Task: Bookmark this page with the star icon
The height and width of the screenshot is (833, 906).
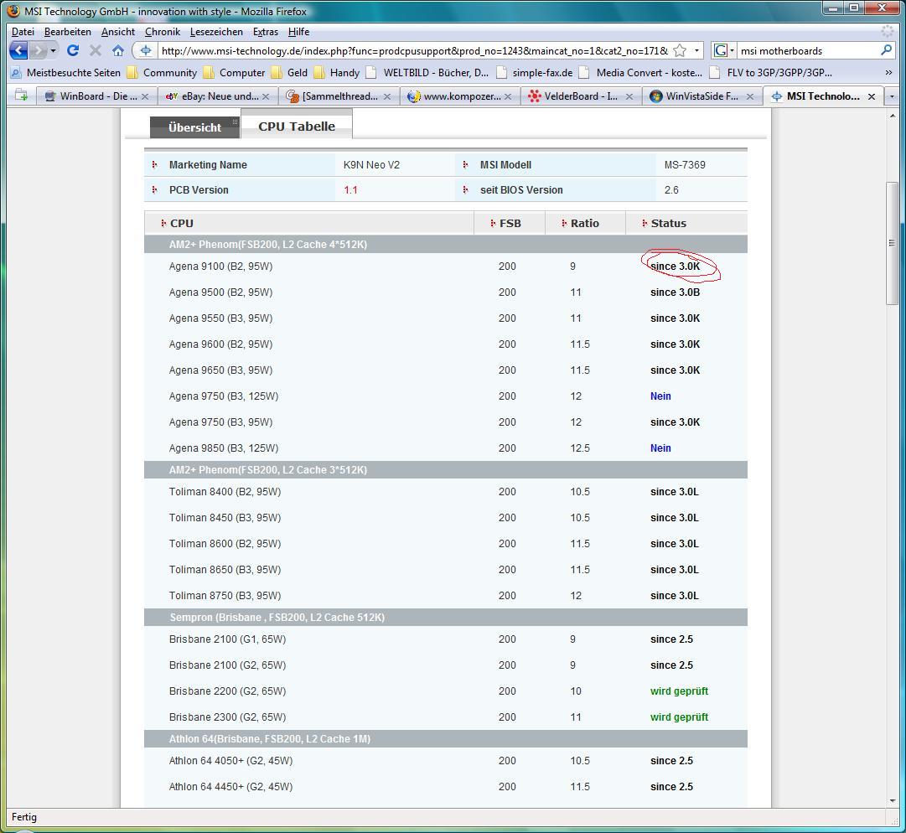Action: (680, 51)
